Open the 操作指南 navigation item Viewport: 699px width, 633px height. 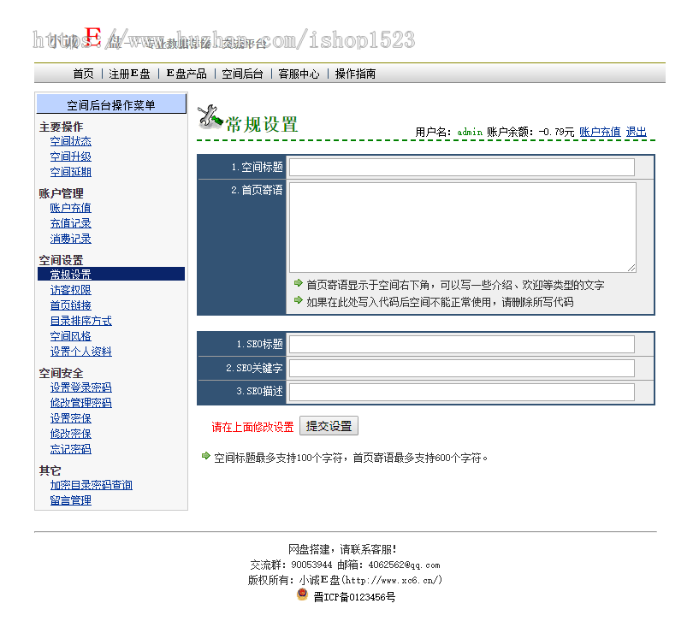tap(355, 74)
